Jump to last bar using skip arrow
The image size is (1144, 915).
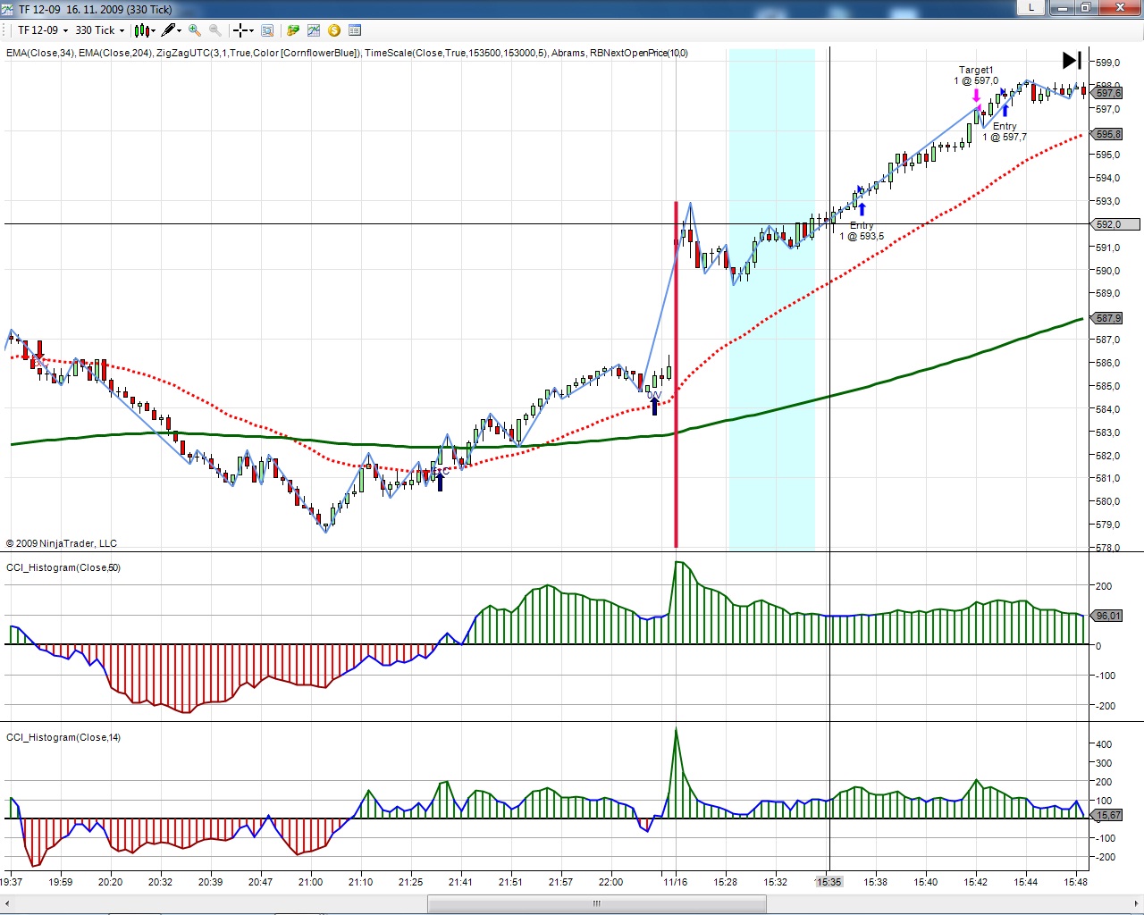pyautogui.click(x=1072, y=60)
